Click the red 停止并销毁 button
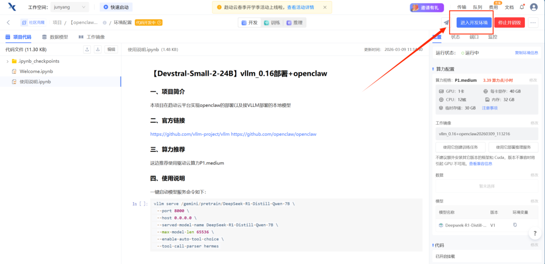 510,23
